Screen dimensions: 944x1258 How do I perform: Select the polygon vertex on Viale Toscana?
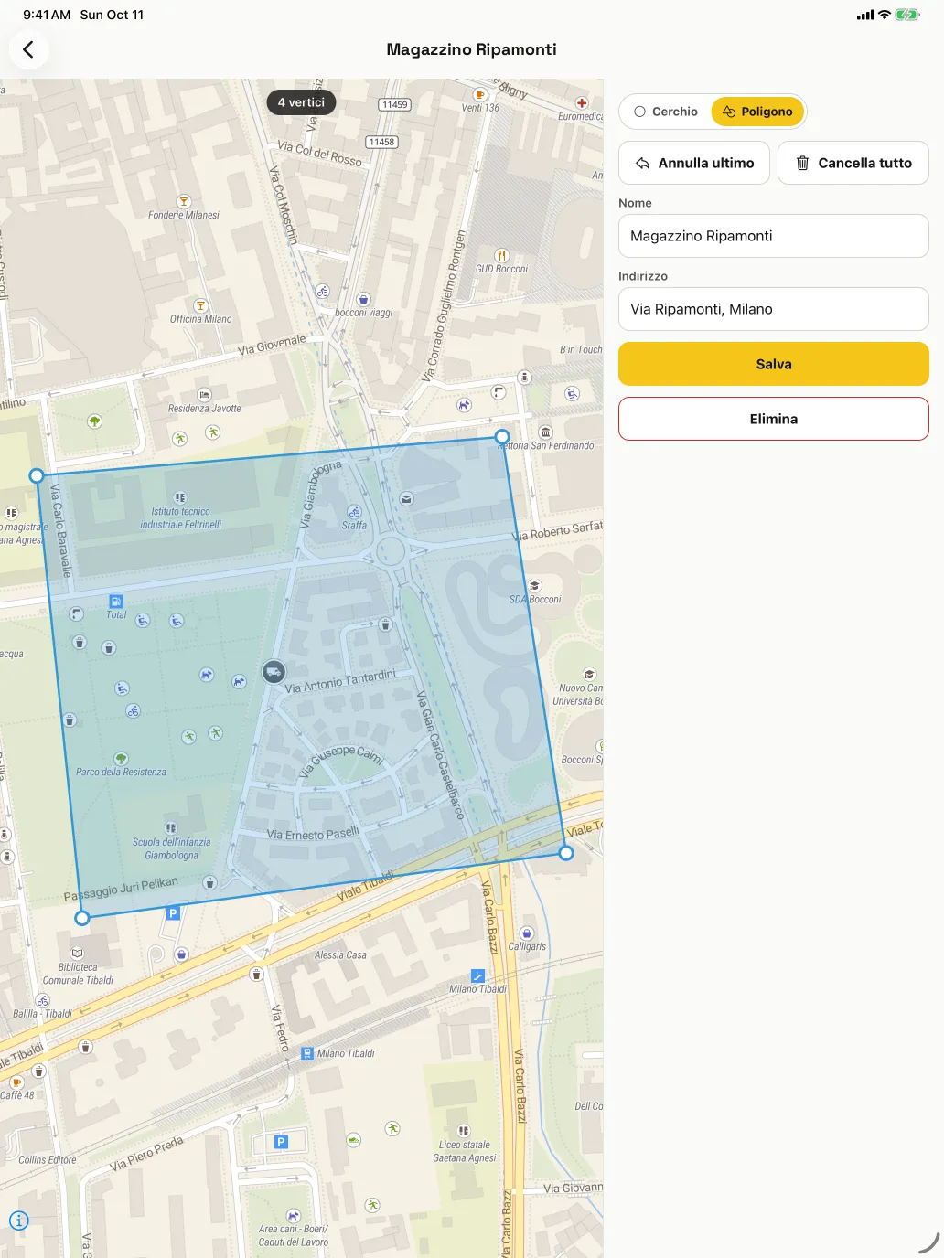[566, 853]
